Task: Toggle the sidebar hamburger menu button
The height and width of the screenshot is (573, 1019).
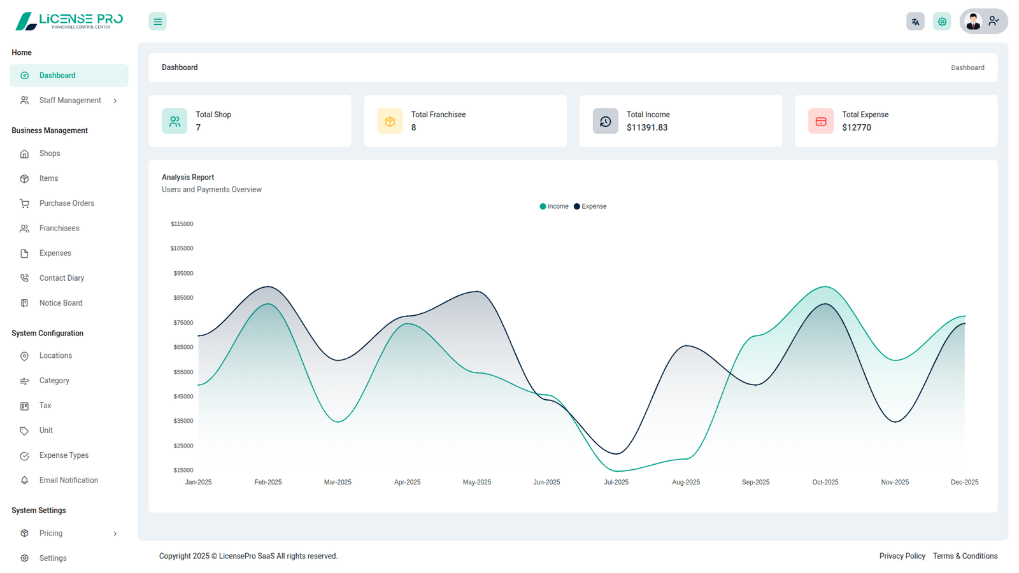Action: point(157,22)
